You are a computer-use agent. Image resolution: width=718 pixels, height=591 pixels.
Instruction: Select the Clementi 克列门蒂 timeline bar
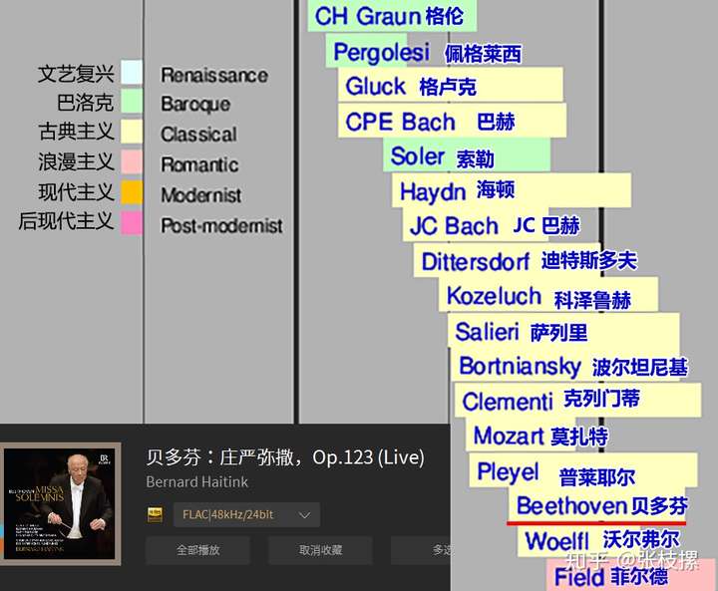point(577,400)
